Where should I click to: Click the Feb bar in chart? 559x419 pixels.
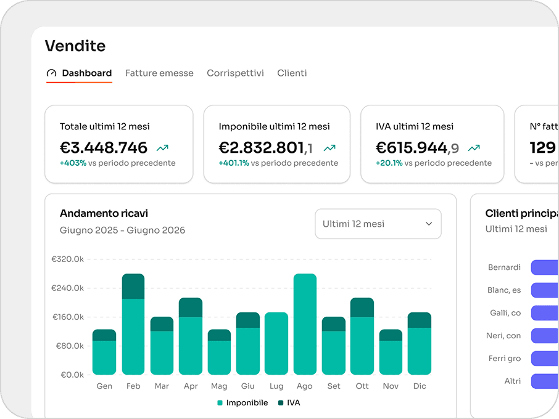(x=133, y=324)
